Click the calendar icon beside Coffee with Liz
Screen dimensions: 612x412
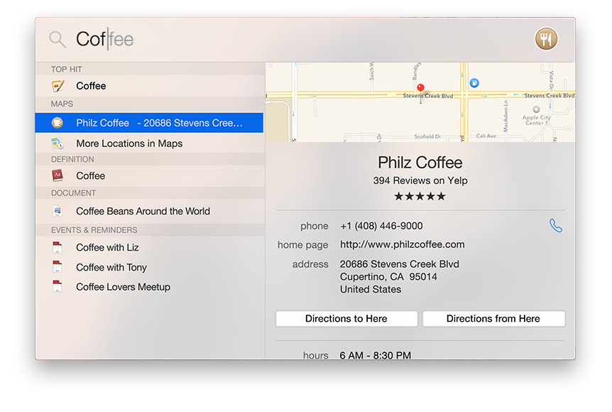pyautogui.click(x=58, y=248)
